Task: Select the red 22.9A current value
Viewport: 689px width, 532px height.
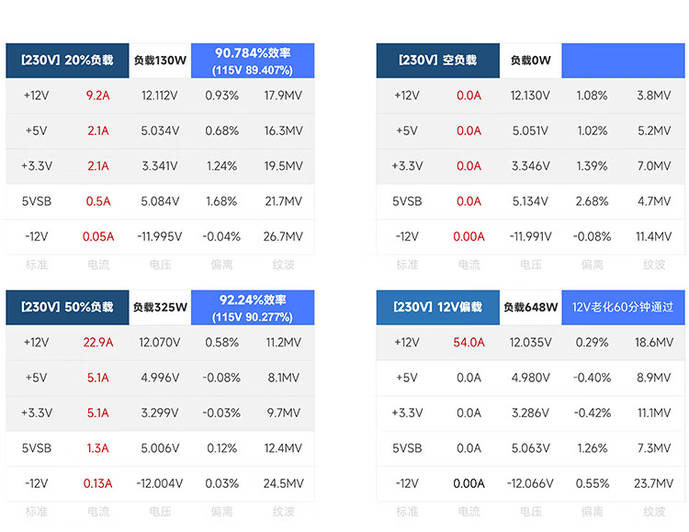Action: coord(97,343)
